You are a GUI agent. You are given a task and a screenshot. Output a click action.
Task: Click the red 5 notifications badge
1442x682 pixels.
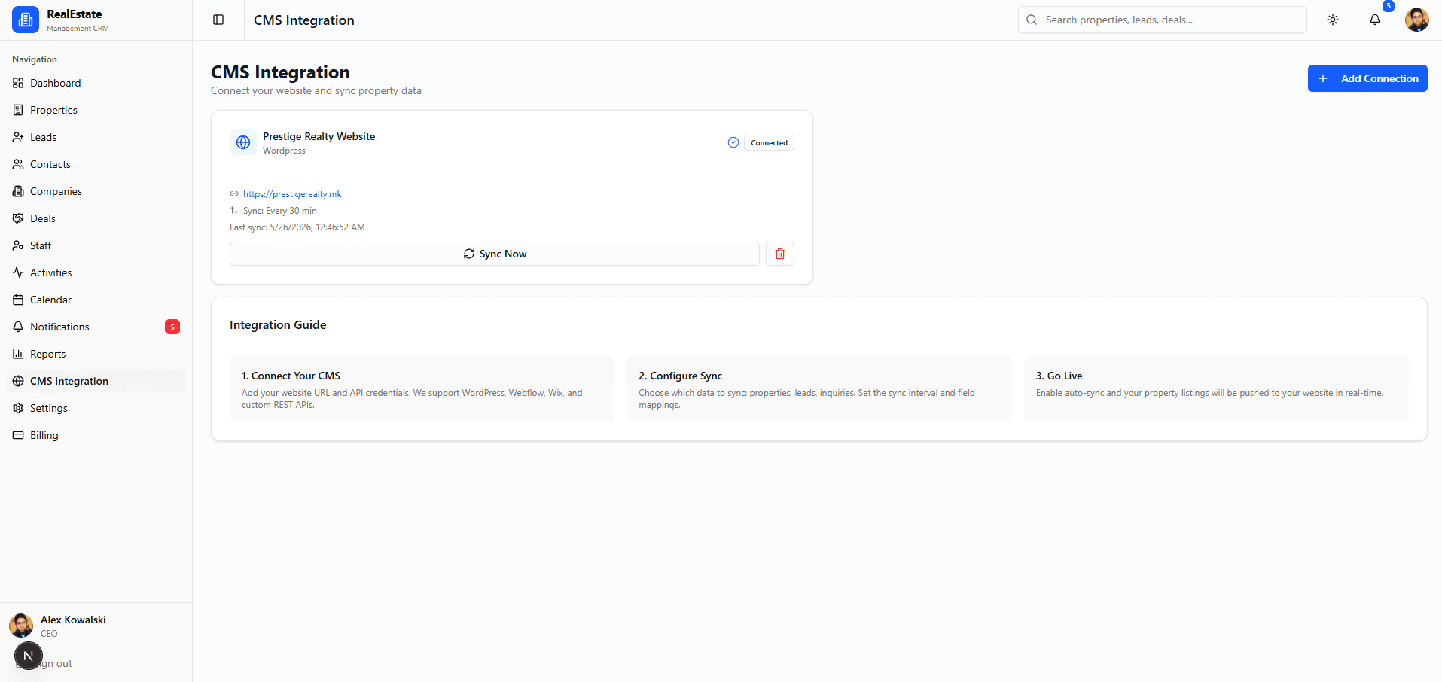(x=172, y=327)
